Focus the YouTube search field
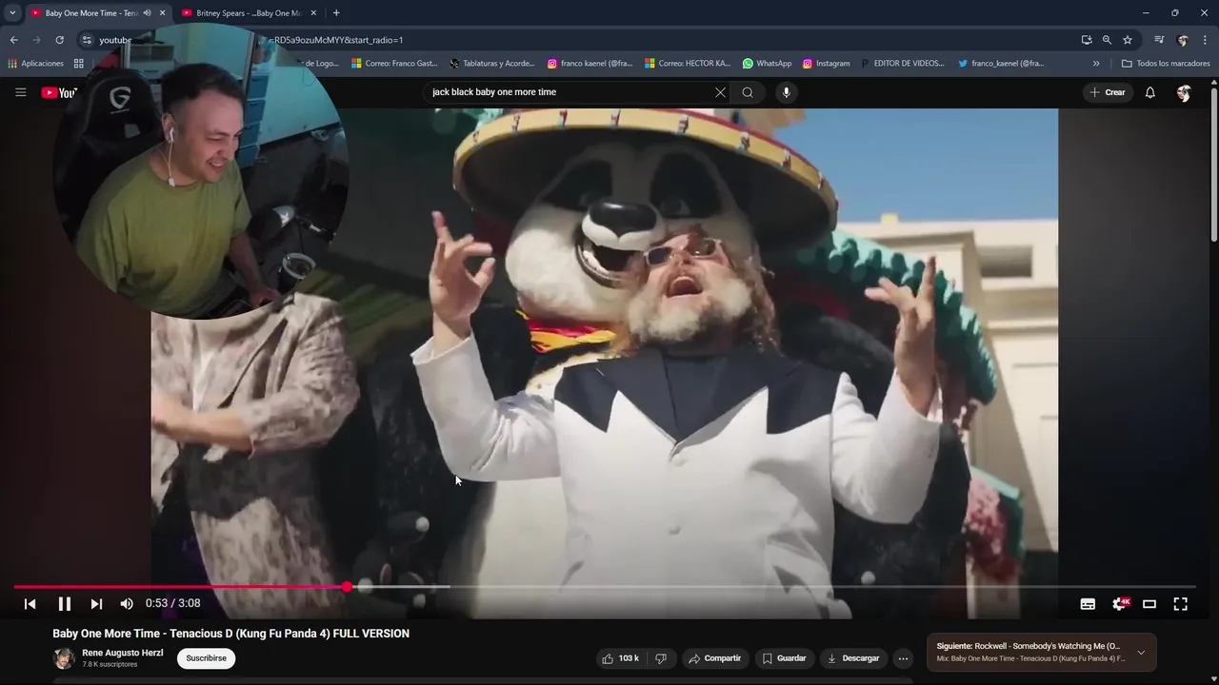 click(570, 92)
